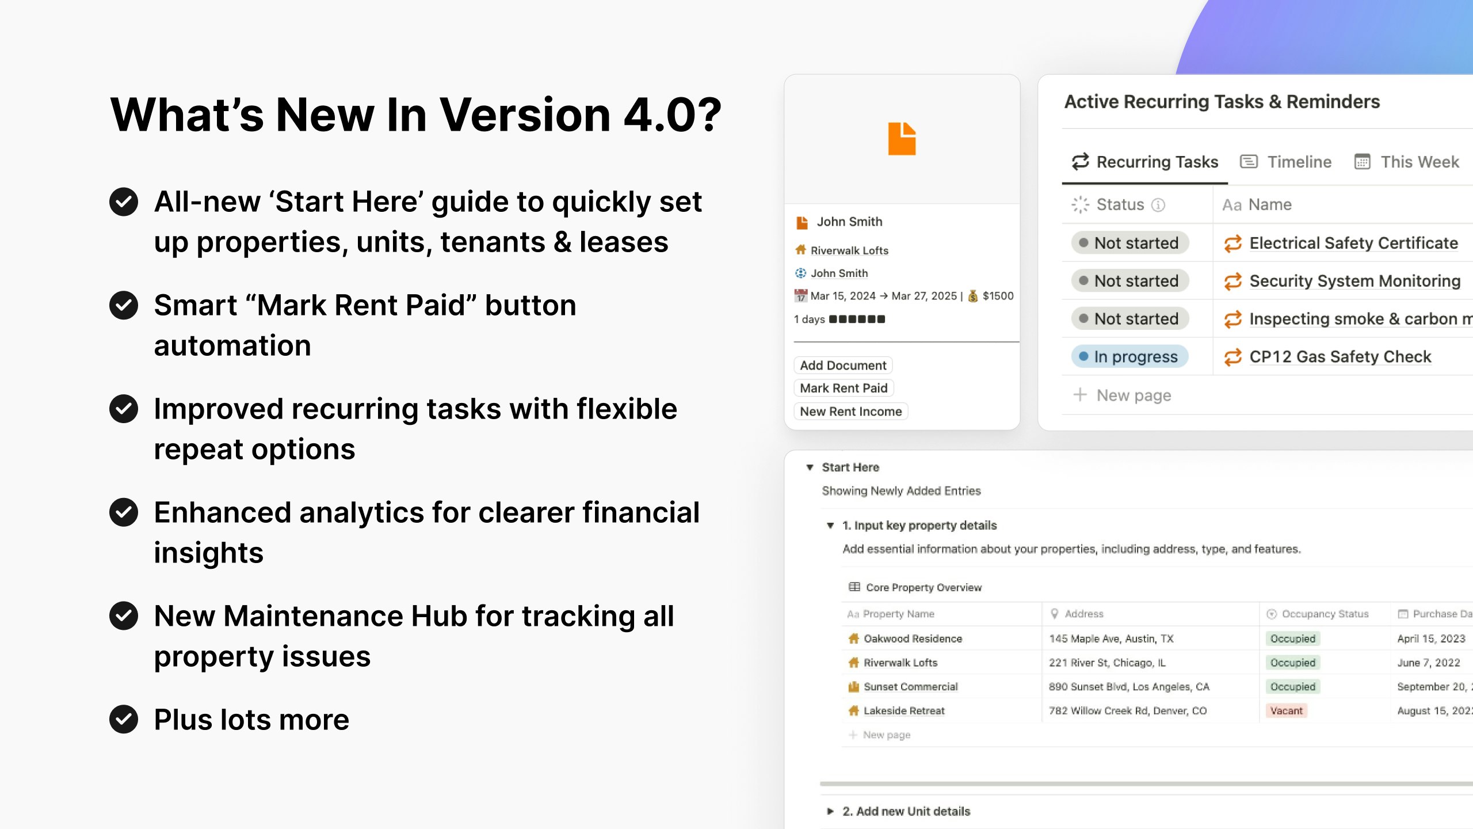Open Occupied status for Oakwood Residence
Screen dimensions: 1473x829
pyautogui.click(x=1292, y=638)
